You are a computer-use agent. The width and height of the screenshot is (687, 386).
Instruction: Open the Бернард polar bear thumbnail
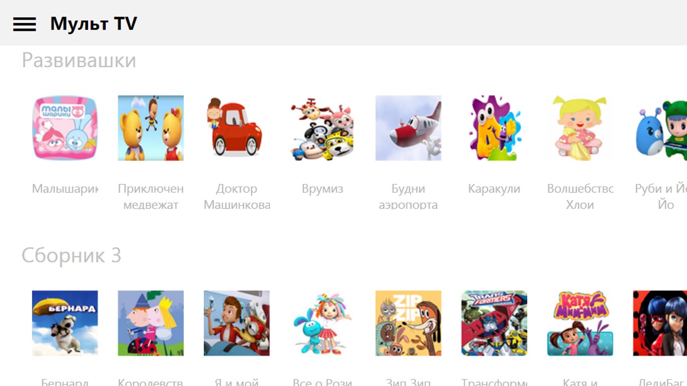(65, 323)
